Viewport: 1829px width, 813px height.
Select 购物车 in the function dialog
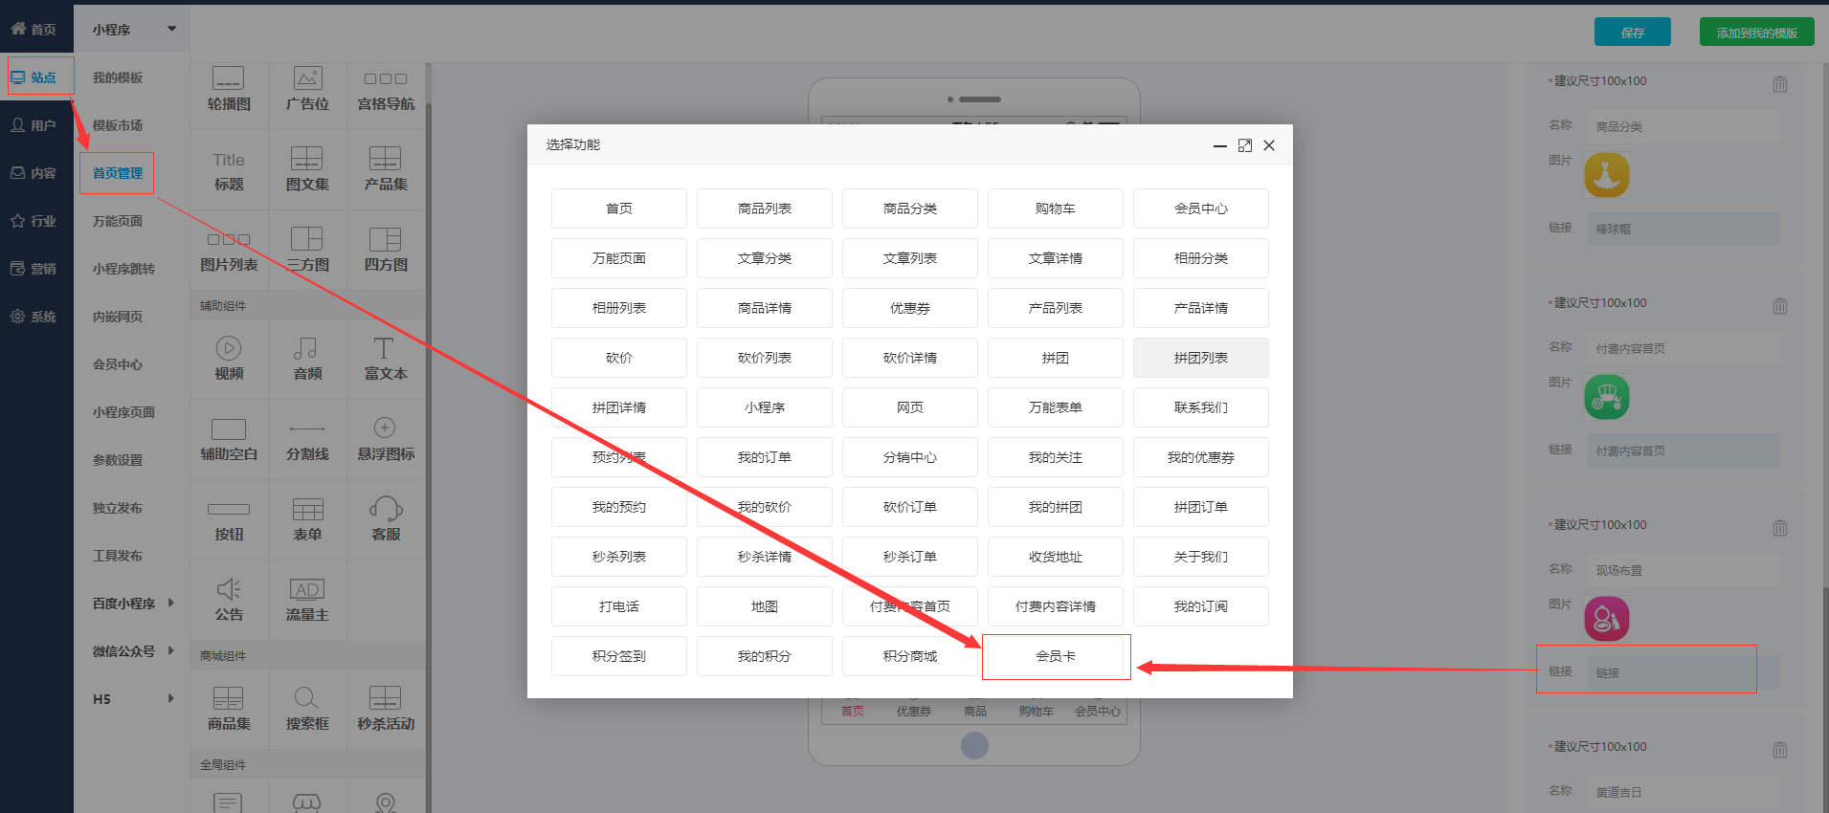tap(1056, 209)
